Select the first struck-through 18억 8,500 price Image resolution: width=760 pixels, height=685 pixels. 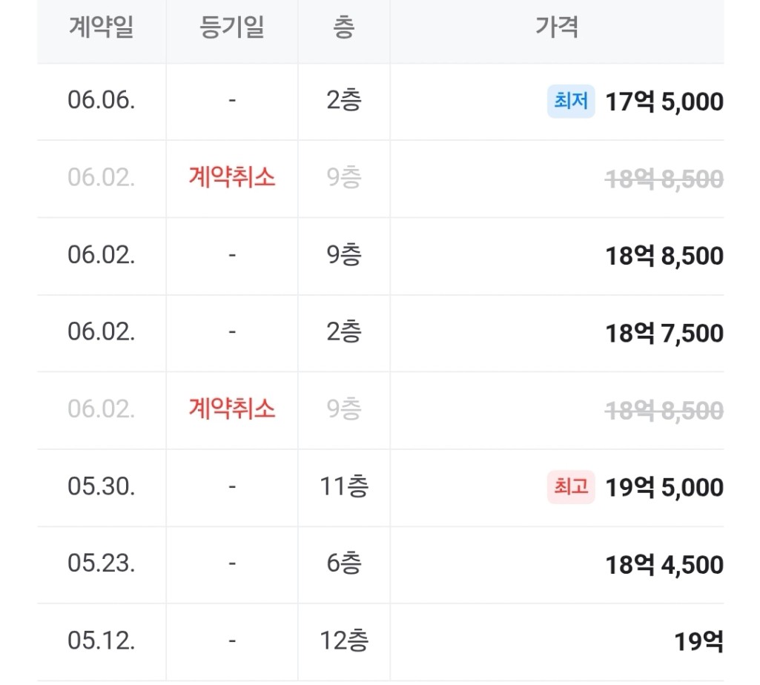(664, 179)
